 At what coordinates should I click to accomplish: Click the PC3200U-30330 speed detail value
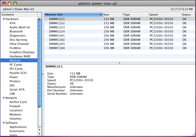(x=82, y=80)
